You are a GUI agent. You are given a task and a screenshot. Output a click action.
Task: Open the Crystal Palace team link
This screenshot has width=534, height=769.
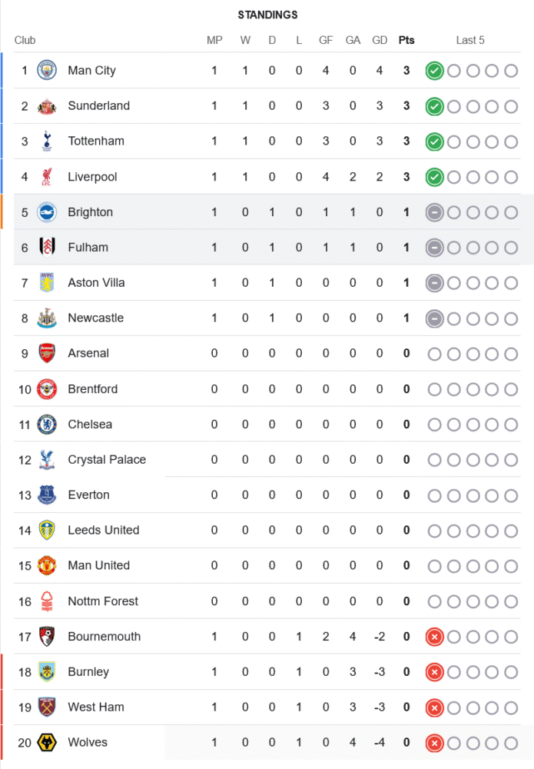tap(106, 460)
